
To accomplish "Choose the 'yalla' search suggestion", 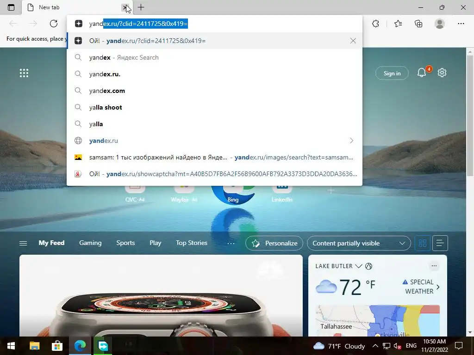I will pos(214,124).
